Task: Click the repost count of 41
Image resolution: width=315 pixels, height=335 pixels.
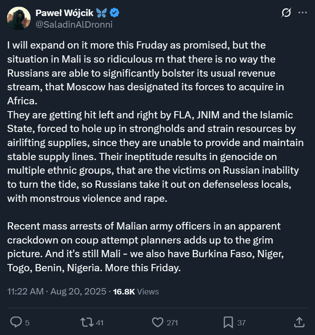Action: pyautogui.click(x=100, y=323)
